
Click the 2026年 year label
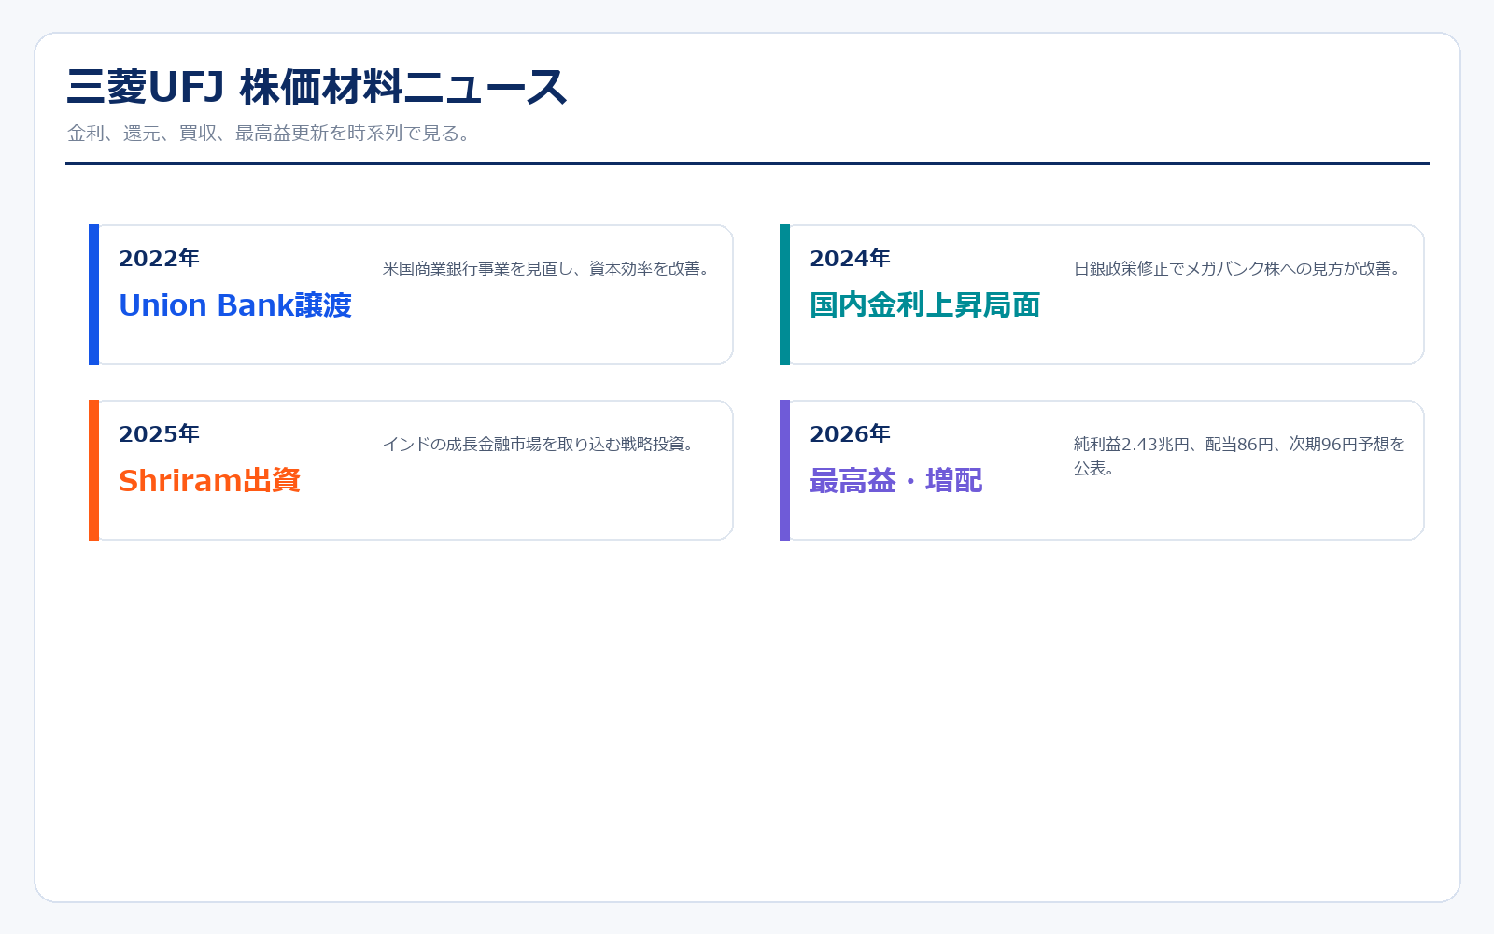coord(851,433)
